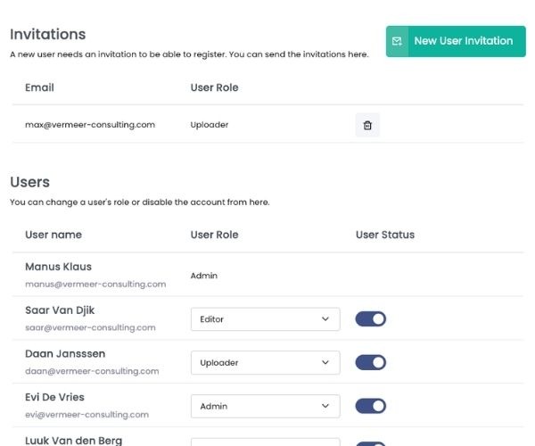Click the envelope icon on New User Invitation
Viewport: 535px width, 446px height.
point(398,41)
